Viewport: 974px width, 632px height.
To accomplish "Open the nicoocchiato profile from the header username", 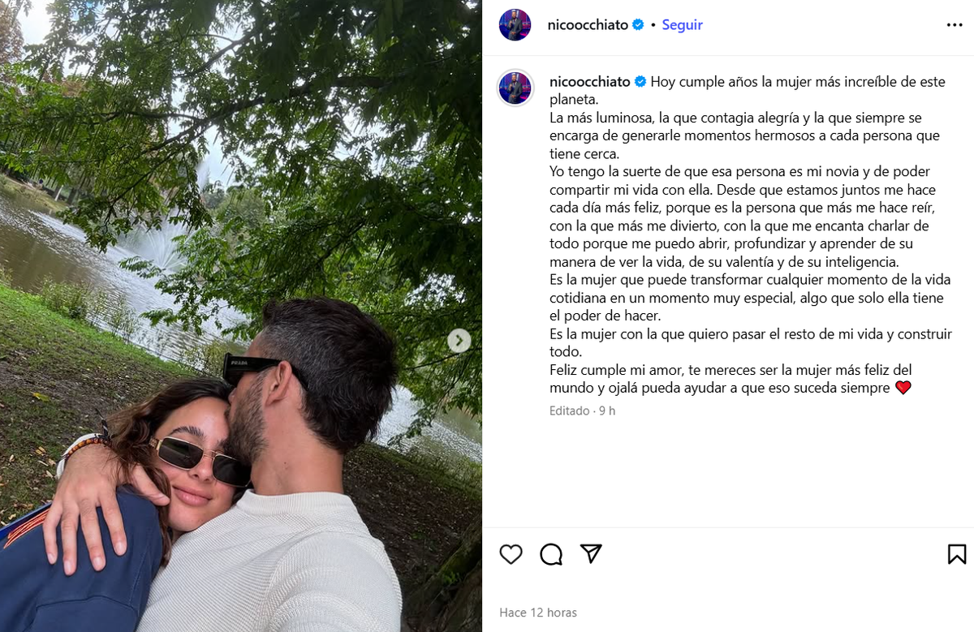I will pyautogui.click(x=588, y=25).
